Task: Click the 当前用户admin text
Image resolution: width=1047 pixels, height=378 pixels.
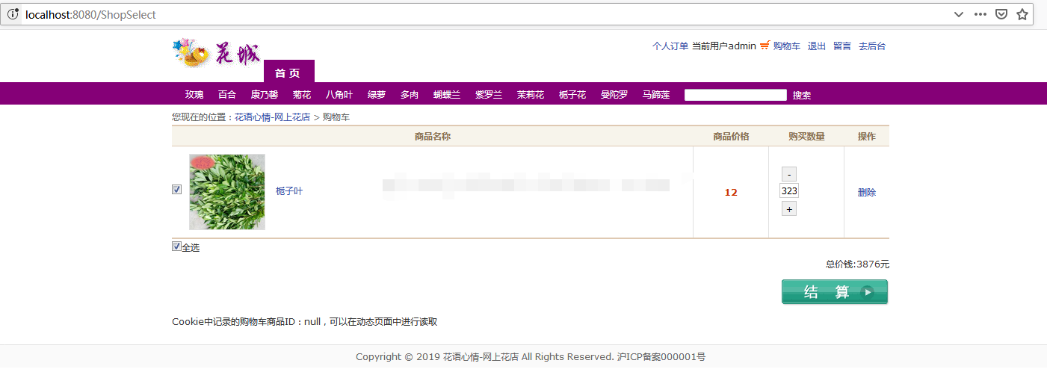Action: point(723,46)
